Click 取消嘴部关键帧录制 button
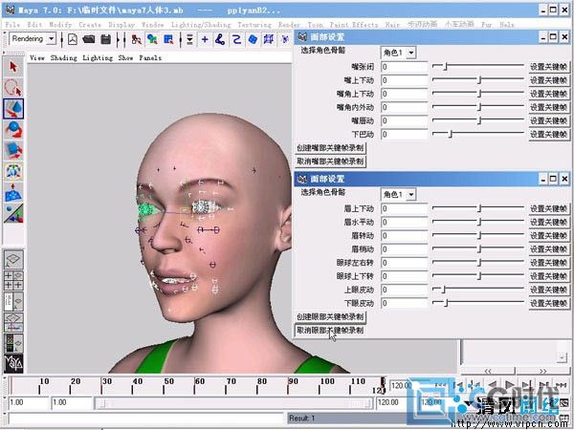Viewport: 574px width, 430px height. click(330, 161)
